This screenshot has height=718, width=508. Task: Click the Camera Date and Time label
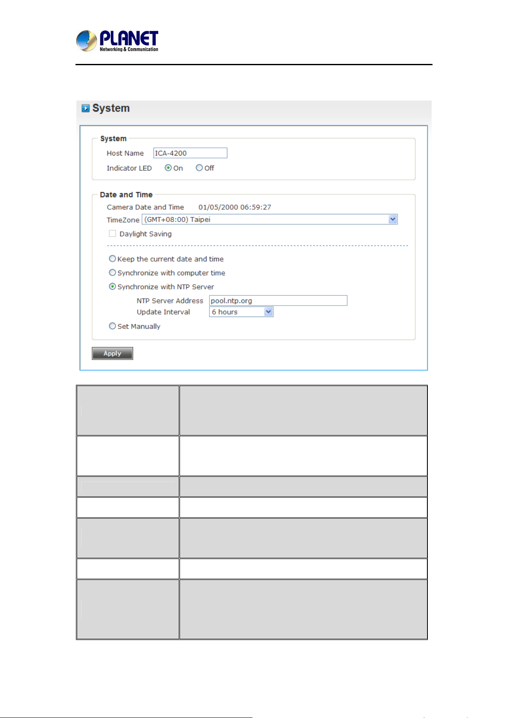[x=145, y=207]
